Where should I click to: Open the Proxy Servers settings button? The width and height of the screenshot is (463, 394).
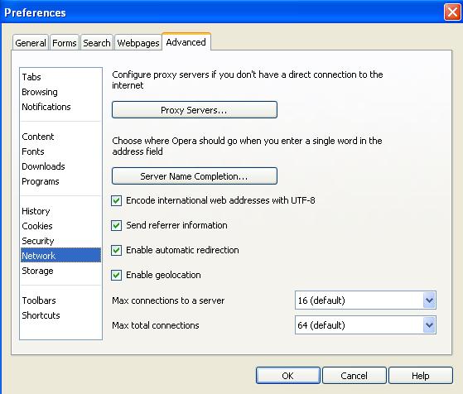click(x=195, y=110)
